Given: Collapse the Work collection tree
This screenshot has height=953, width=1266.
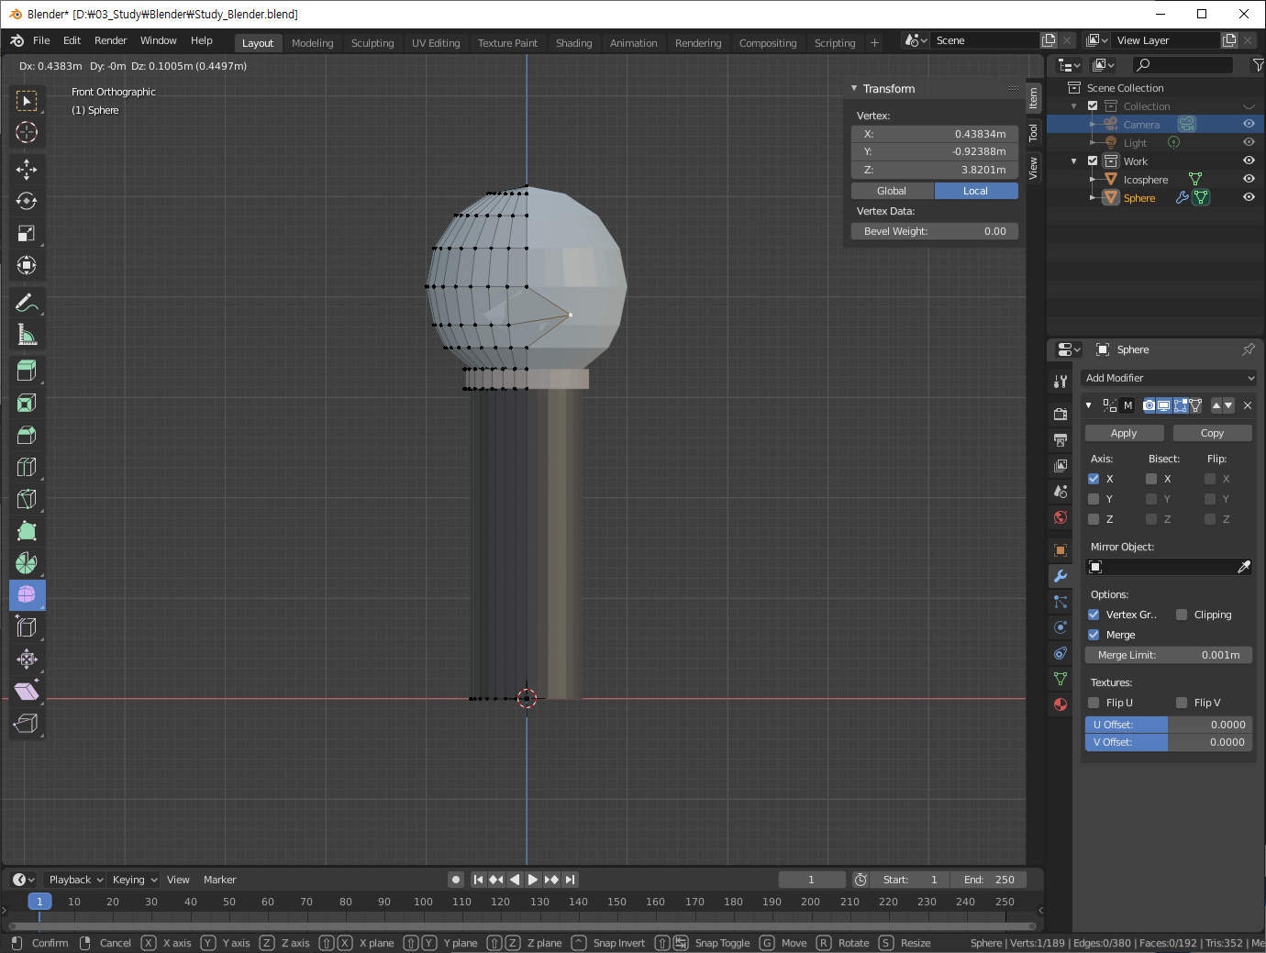Looking at the screenshot, I should (x=1074, y=161).
